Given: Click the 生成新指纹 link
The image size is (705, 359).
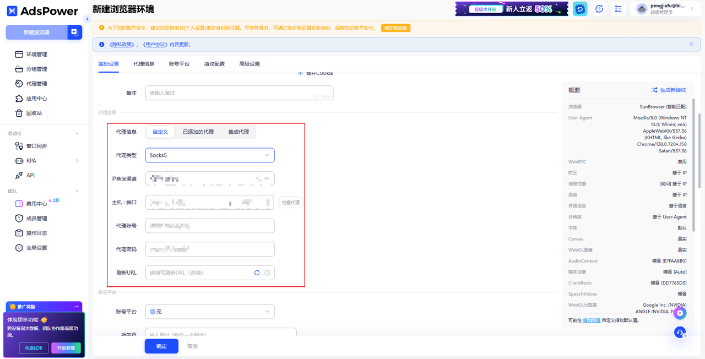Looking at the screenshot, I should pos(673,90).
